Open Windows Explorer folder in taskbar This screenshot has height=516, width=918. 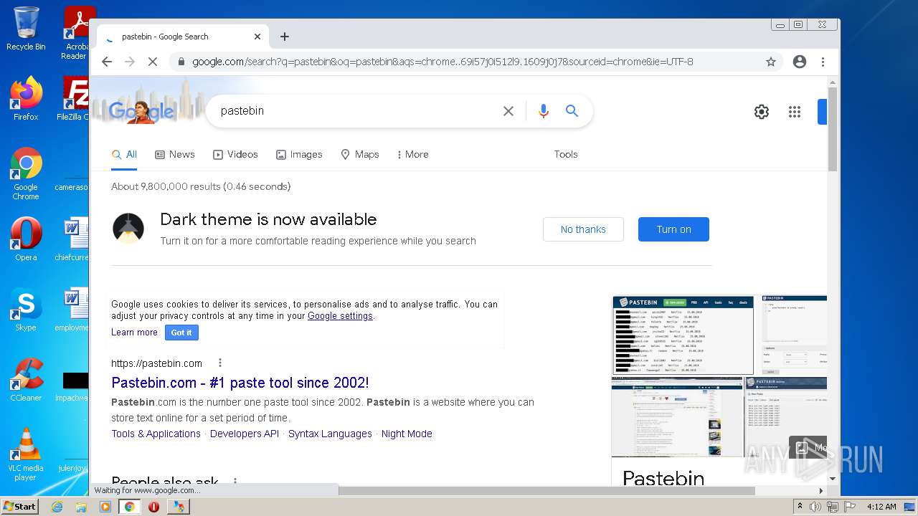pyautogui.click(x=81, y=507)
